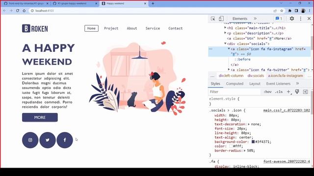314x176 pixels.
Task: Click the #fff color swatch
Action: click(x=231, y=146)
